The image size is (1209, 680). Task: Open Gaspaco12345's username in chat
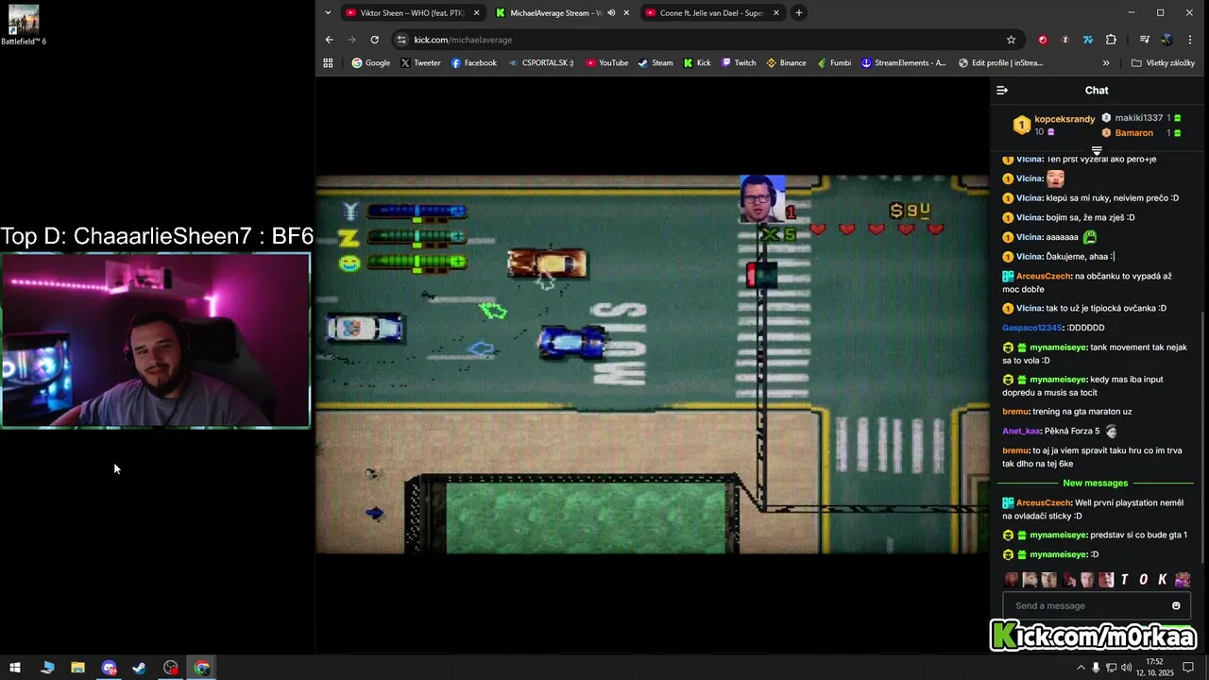pyautogui.click(x=1032, y=328)
